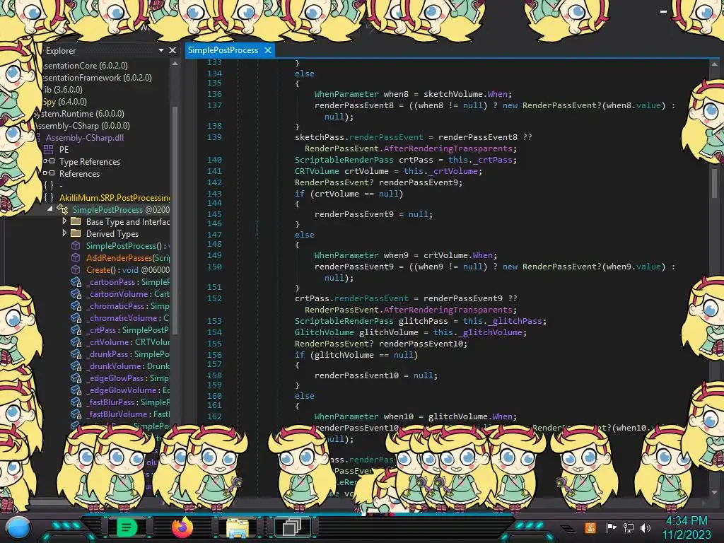Screen dimensions: 724x543
Task: Select the AddRenderPasses method in tree
Action: coord(128,257)
